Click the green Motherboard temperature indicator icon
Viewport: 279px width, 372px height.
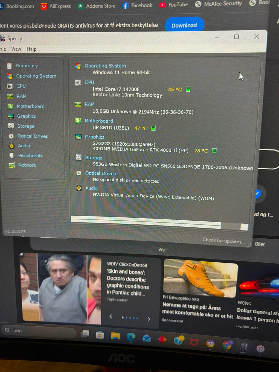click(154, 128)
